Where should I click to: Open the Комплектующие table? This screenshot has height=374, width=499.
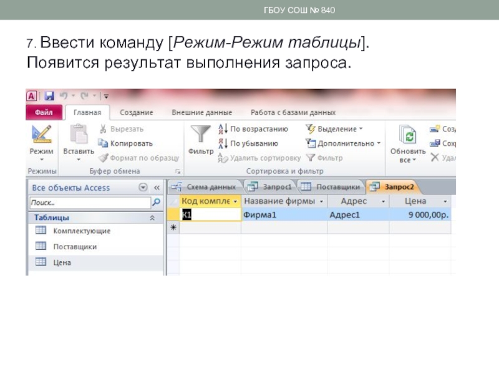tap(82, 231)
